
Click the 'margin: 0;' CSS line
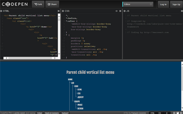tap(77, 38)
